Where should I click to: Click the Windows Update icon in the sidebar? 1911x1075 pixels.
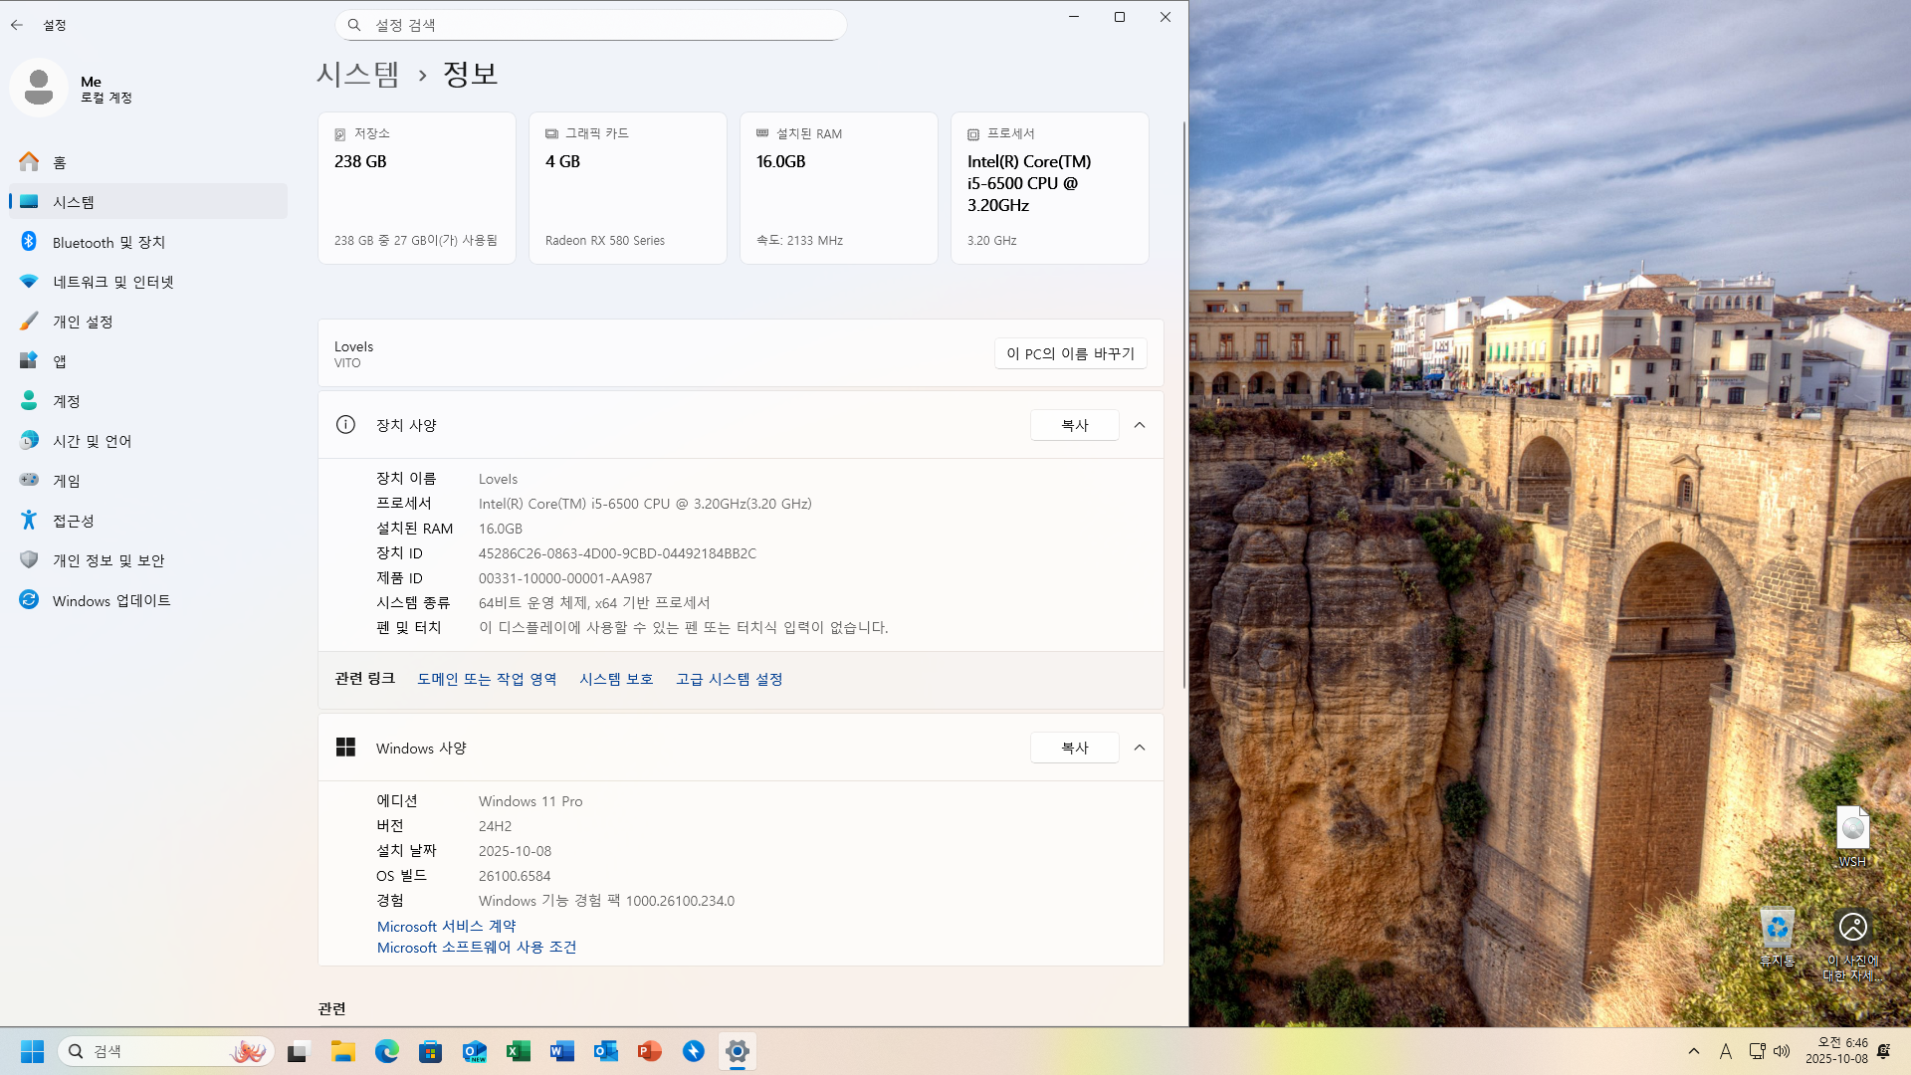point(29,600)
